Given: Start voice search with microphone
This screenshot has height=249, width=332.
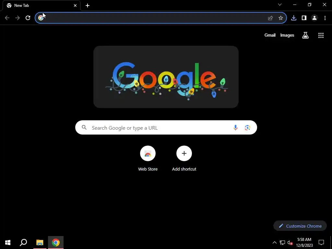Looking at the screenshot, I should (235, 127).
